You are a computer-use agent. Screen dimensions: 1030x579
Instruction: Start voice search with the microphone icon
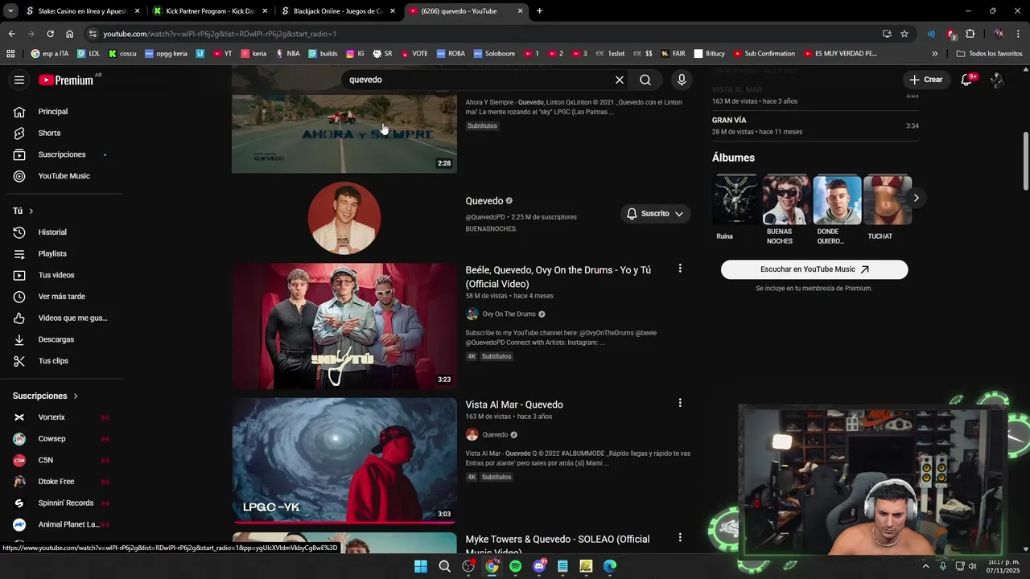tap(682, 80)
